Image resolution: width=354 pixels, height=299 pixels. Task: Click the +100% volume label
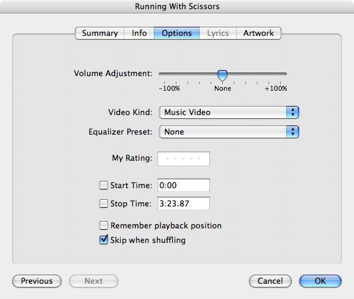click(x=276, y=88)
